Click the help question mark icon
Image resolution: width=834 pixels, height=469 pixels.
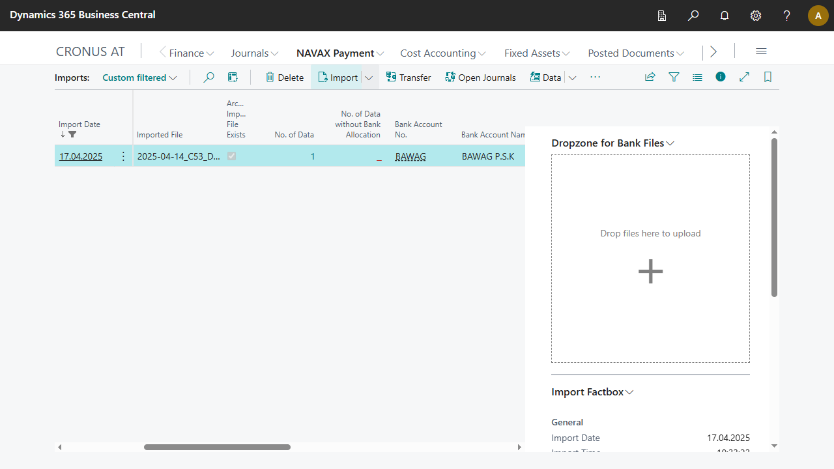787,16
